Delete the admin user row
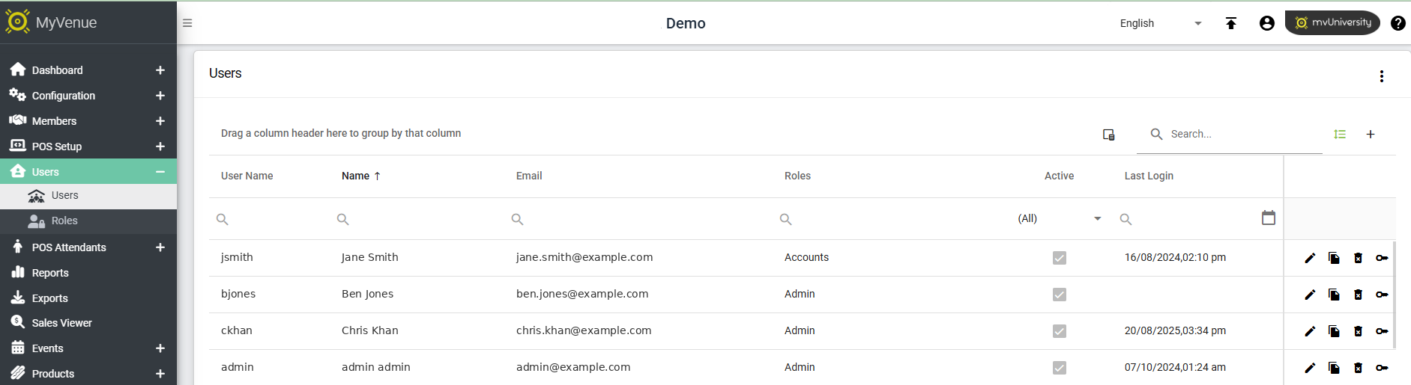 click(1358, 368)
